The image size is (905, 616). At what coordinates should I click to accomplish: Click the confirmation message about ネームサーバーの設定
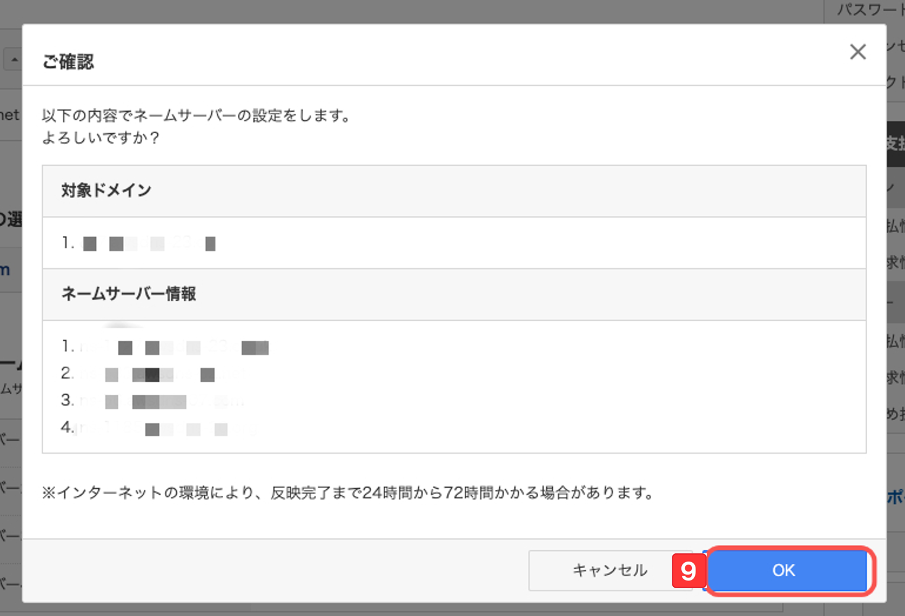(197, 115)
